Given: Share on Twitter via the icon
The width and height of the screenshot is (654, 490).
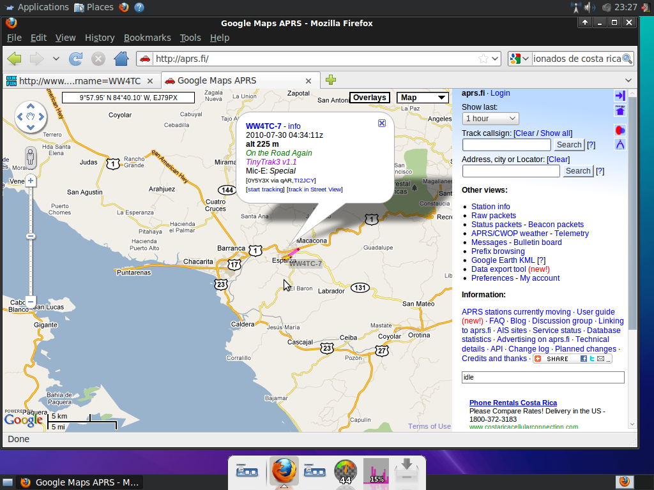Looking at the screenshot, I should (592, 359).
